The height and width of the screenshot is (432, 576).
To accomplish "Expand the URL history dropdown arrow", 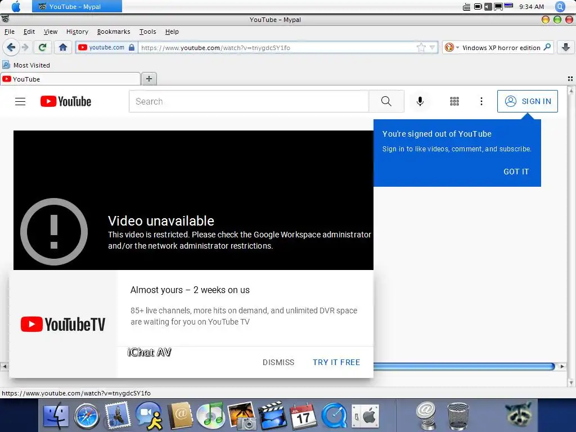I will tap(433, 47).
